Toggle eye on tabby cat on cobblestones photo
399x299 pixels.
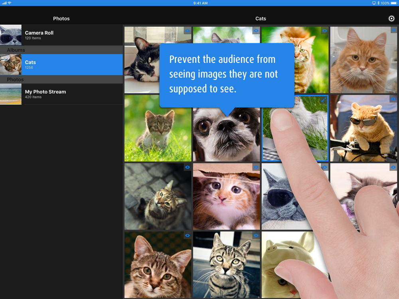pos(188,167)
